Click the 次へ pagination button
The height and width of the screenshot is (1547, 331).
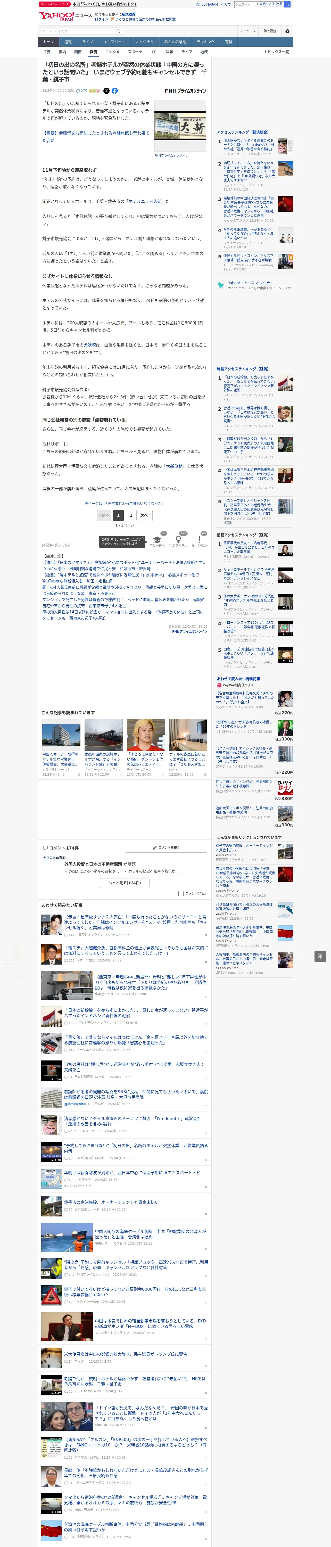[x=145, y=515]
